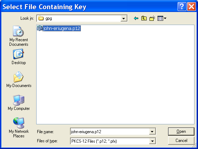Go to the Desktop location

tap(19, 57)
